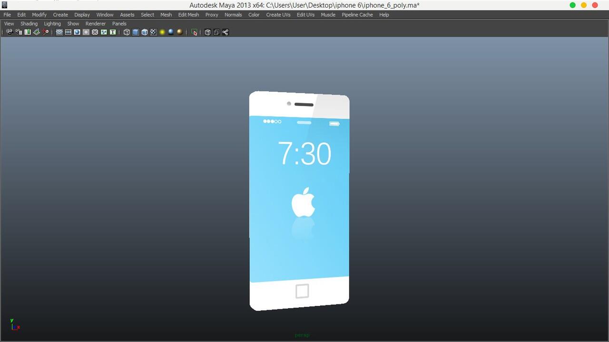Toggle the Shadows blue sphere icon
Image resolution: width=609 pixels, height=342 pixels.
click(x=171, y=32)
